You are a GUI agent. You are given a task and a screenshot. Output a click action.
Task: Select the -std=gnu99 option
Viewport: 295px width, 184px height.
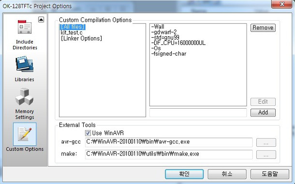pos(165,37)
